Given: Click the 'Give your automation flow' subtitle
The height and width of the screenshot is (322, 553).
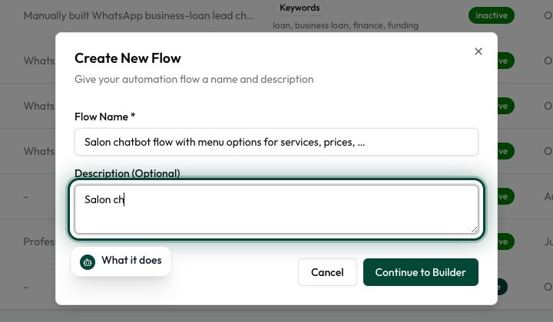Looking at the screenshot, I should [194, 79].
